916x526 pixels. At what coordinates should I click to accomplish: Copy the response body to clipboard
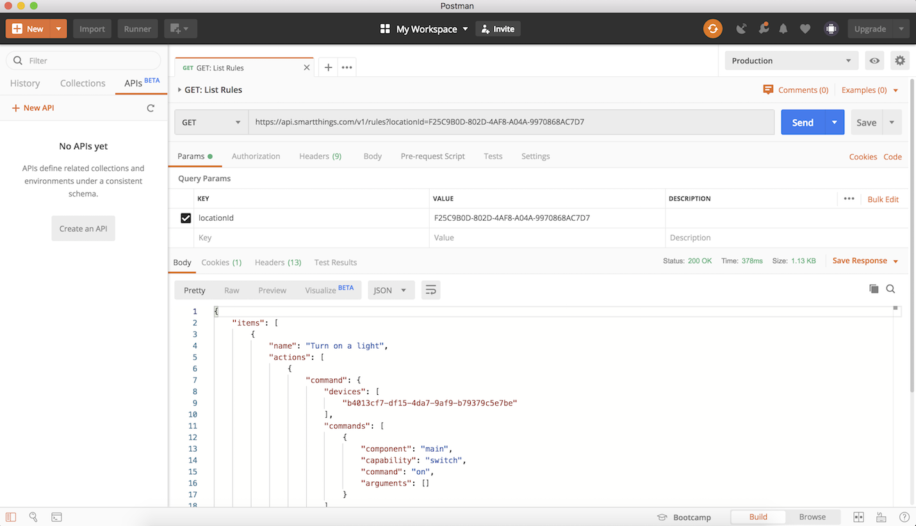(x=874, y=289)
